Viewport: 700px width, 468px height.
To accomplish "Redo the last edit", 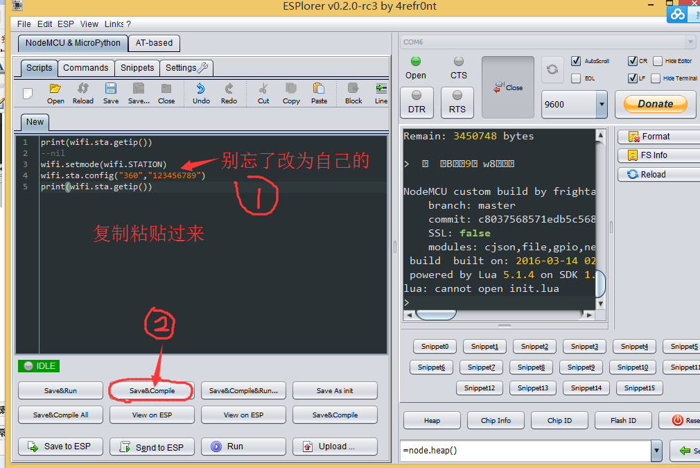I will tap(229, 94).
